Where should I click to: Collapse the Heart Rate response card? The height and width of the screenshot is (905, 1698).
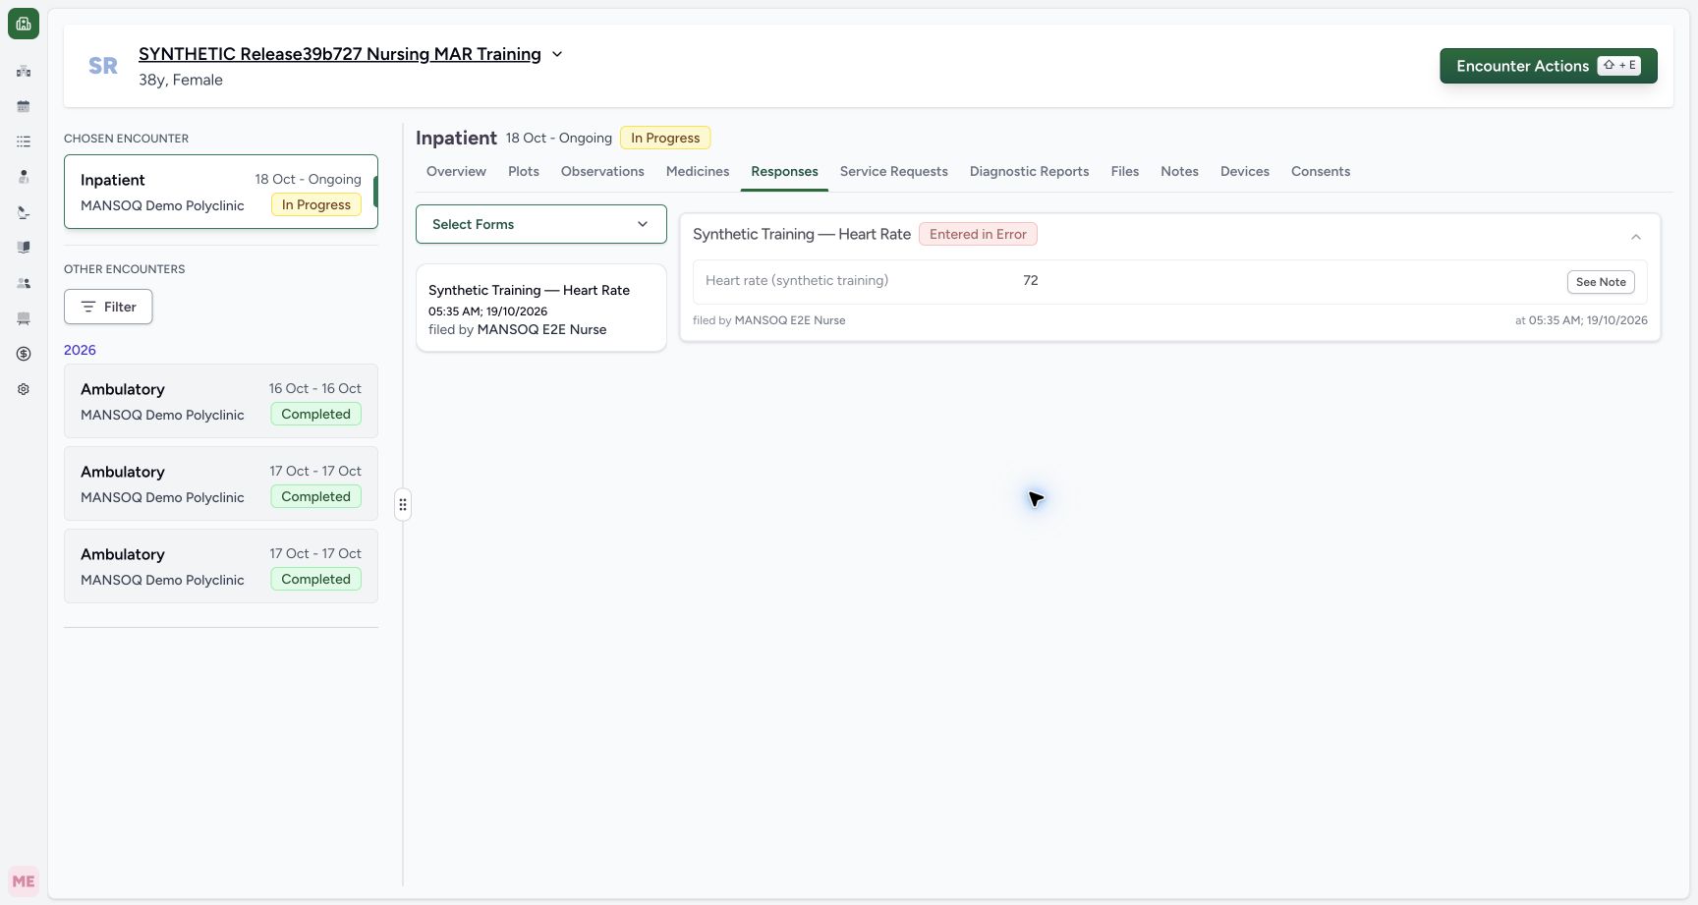(x=1636, y=237)
